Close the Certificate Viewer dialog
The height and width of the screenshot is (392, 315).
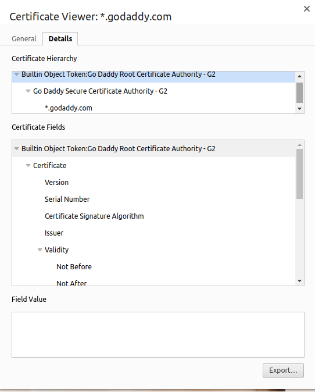[x=306, y=9]
